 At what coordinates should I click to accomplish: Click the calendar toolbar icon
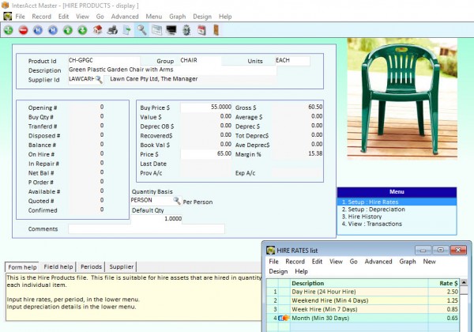pyautogui.click(x=201, y=30)
